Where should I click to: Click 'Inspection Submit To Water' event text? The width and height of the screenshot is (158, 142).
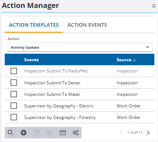tap(52, 94)
